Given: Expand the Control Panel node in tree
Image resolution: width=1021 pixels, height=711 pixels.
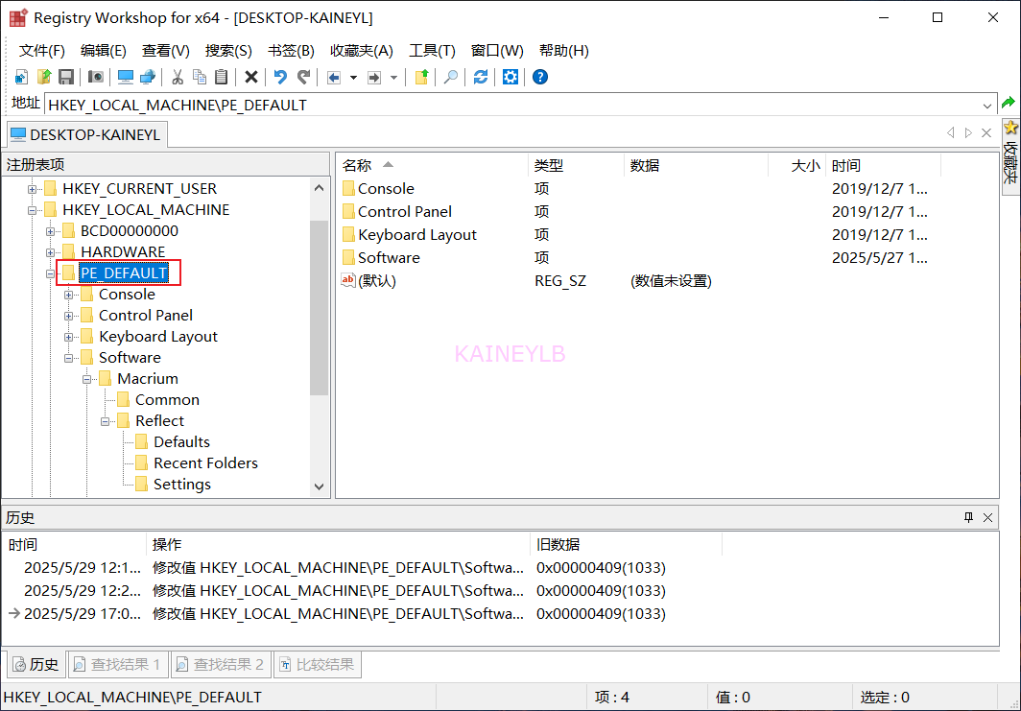Looking at the screenshot, I should [x=68, y=316].
